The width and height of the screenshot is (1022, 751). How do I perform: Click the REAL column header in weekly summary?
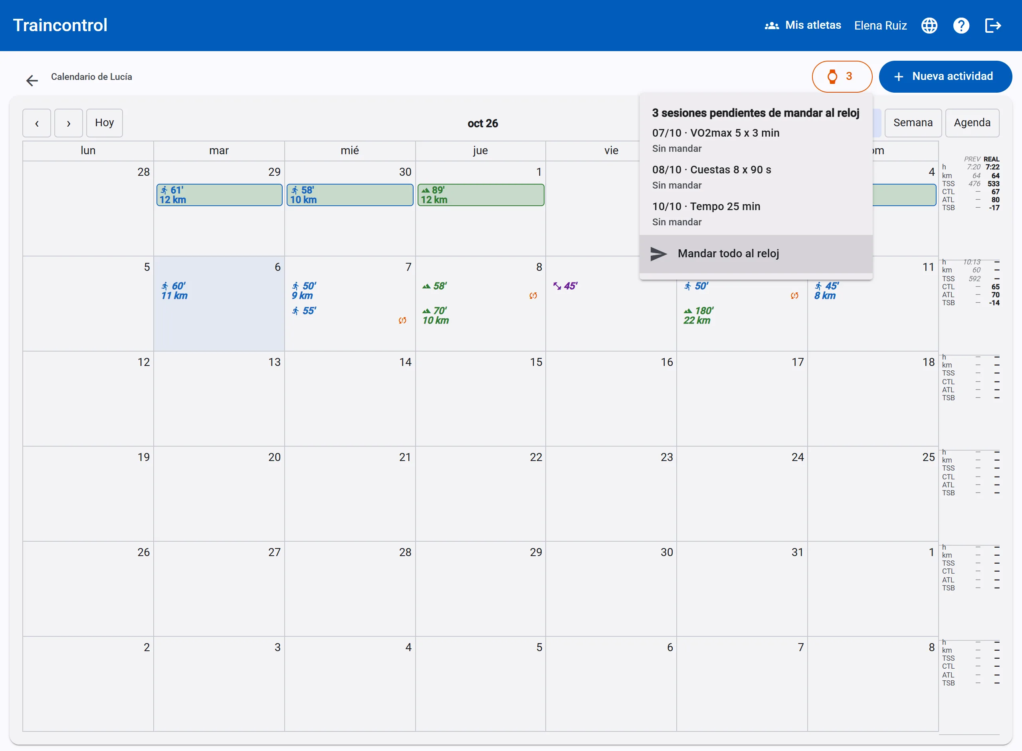(991, 159)
